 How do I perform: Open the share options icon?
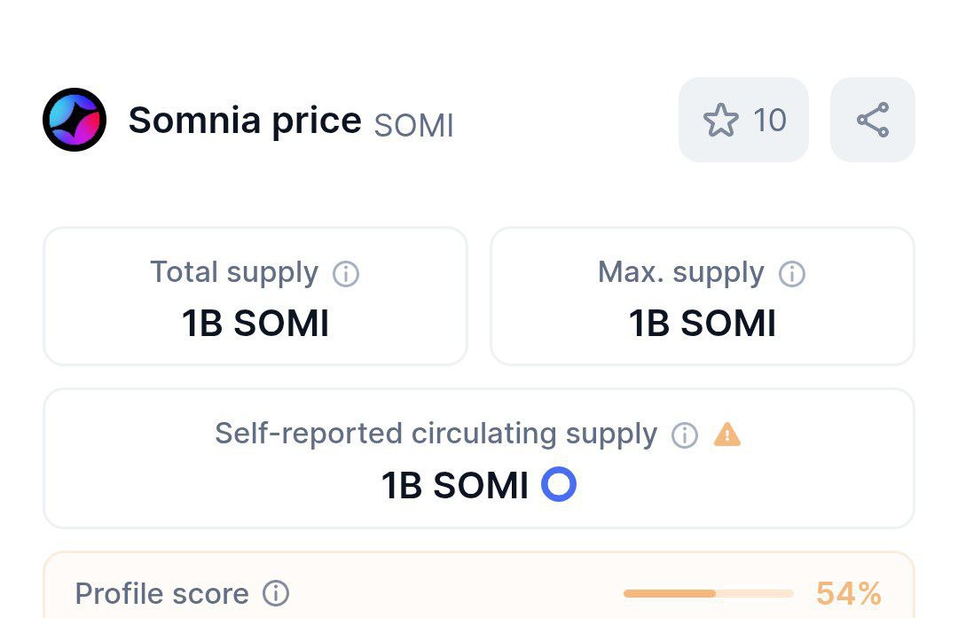pyautogui.click(x=872, y=120)
